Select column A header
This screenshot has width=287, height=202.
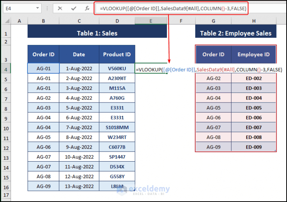click(19, 21)
